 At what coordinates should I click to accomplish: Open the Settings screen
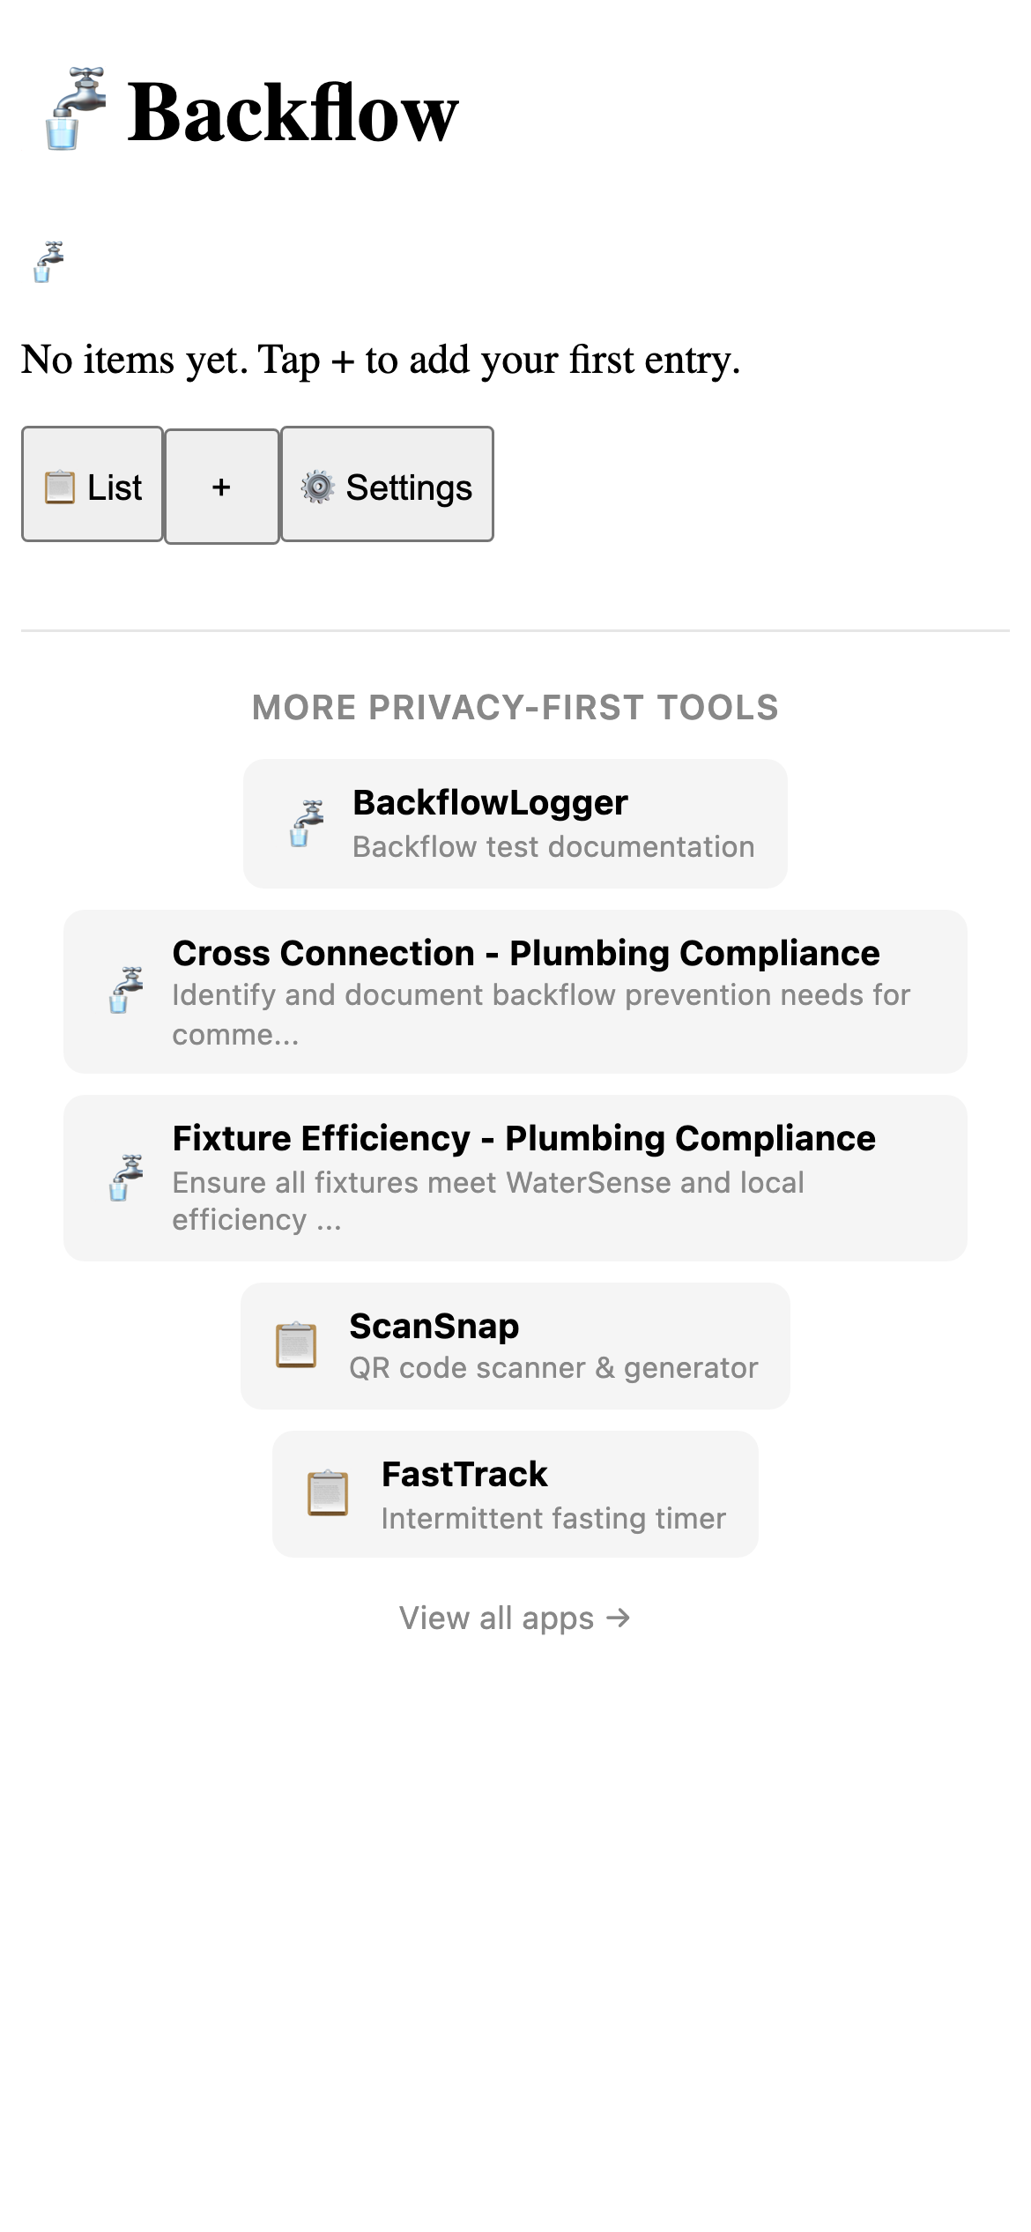[386, 486]
